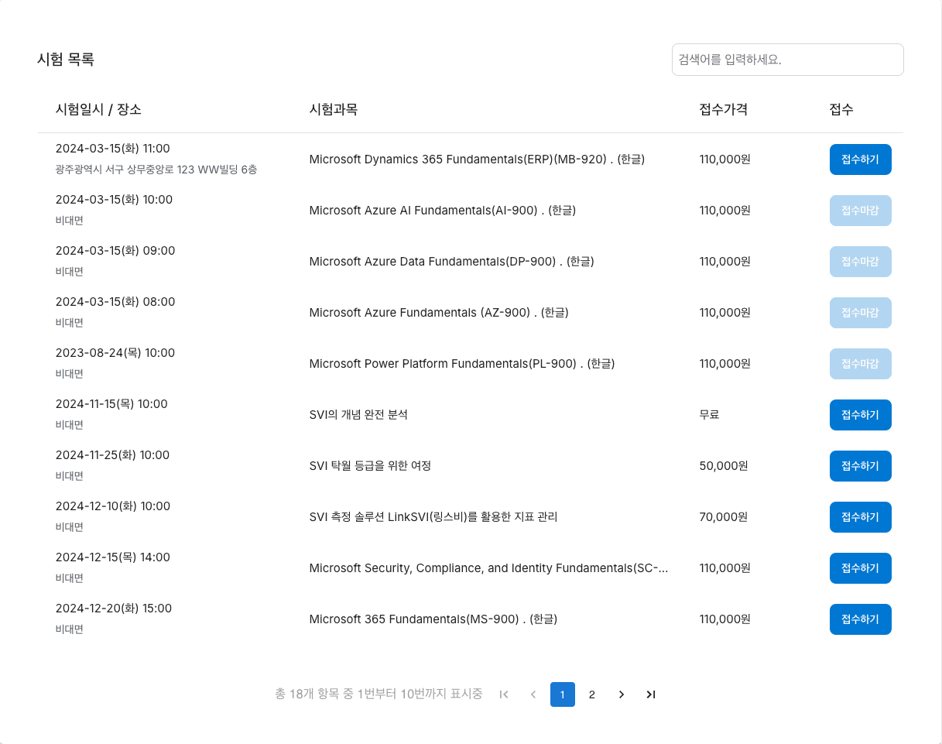The image size is (942, 744).
Task: Click the 시험일시 / 장소 column header
Action: 98,109
